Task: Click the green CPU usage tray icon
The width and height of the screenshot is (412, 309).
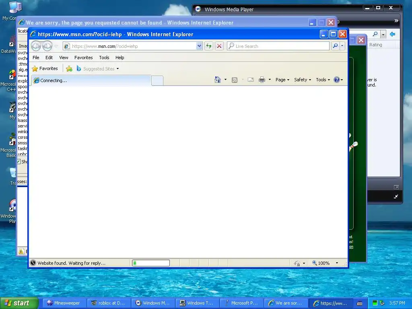Action: (375, 303)
